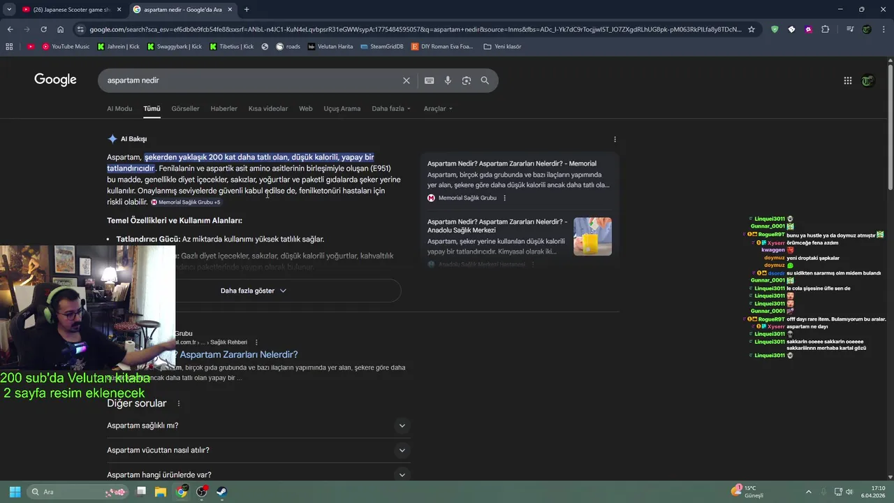The image size is (894, 503).
Task: Open Google Lens image search
Action: (467, 80)
